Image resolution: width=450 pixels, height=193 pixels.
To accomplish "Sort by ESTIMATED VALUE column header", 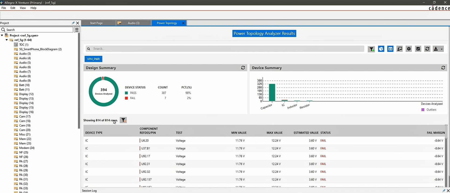I will [306, 133].
